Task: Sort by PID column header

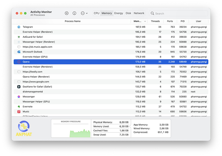Action: click(x=183, y=21)
